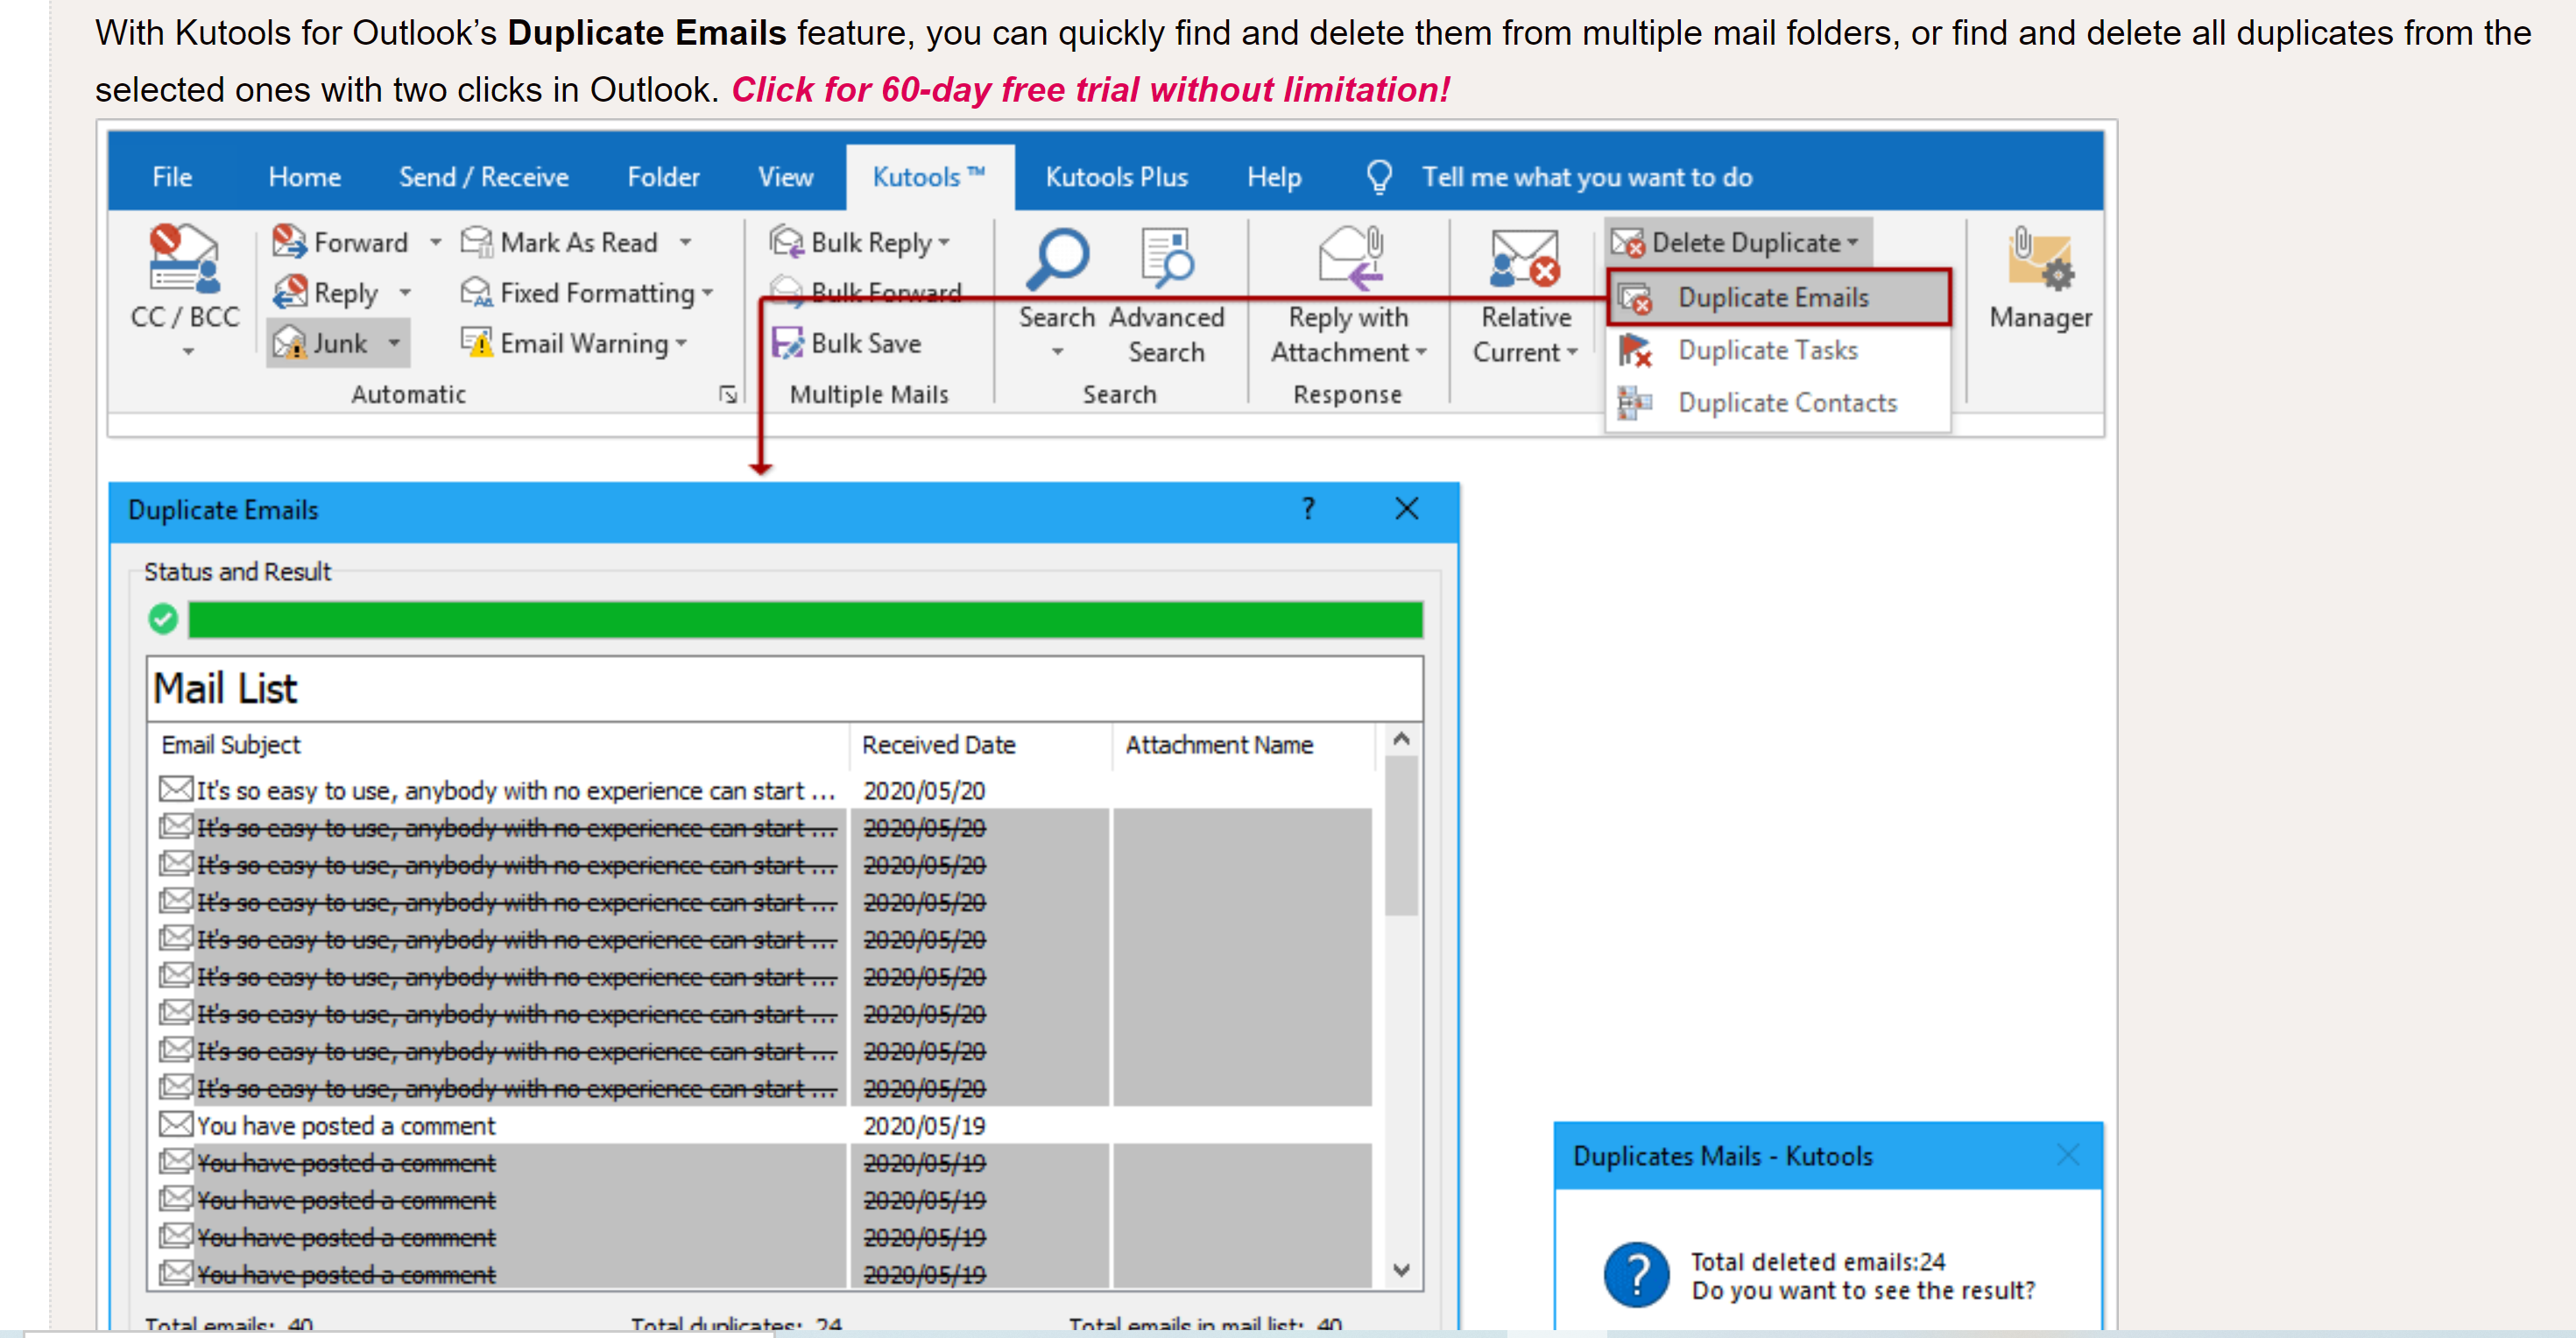Switch to the Kutools Plus tab

tap(1117, 177)
